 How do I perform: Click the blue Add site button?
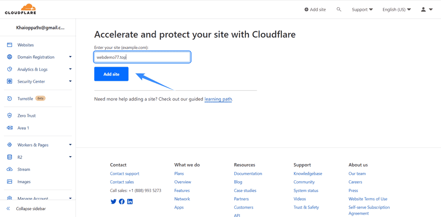[x=111, y=74]
